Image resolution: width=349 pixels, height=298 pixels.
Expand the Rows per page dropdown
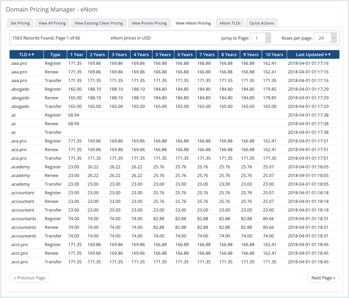pyautogui.click(x=325, y=38)
